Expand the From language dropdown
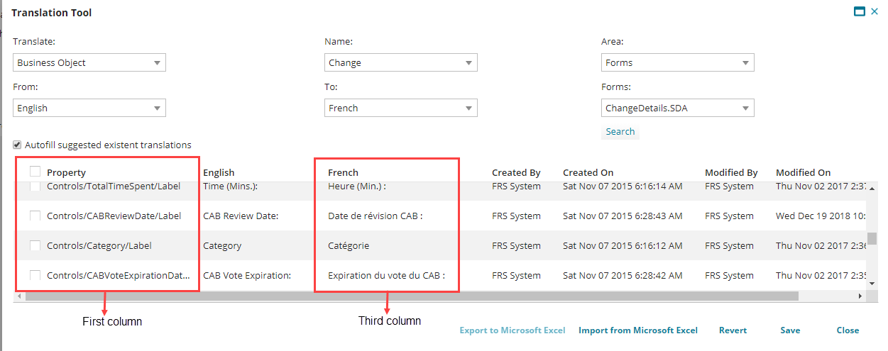This screenshot has height=351, width=888. (89, 108)
